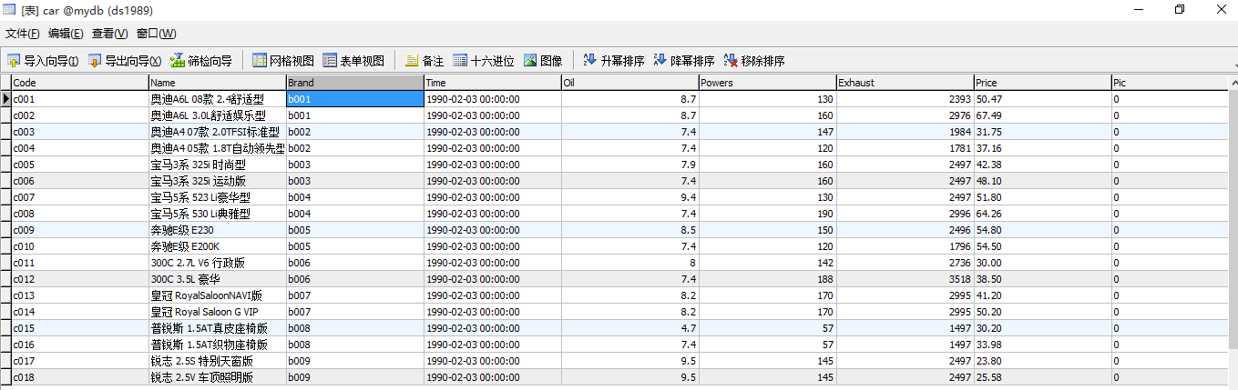Select Name cell 300C 2.7L V6 行政版
The width and height of the screenshot is (1238, 390).
click(218, 263)
